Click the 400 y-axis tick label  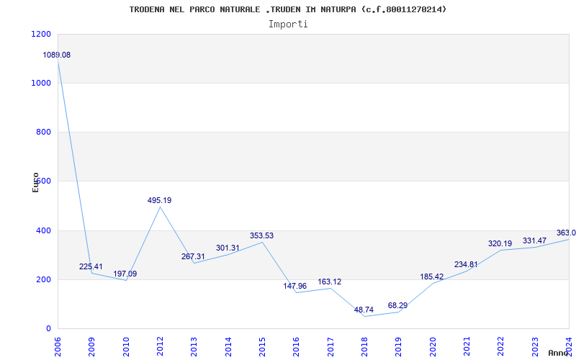[x=43, y=230]
